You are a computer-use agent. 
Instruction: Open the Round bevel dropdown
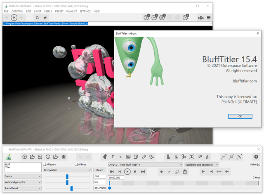click(x=23, y=188)
